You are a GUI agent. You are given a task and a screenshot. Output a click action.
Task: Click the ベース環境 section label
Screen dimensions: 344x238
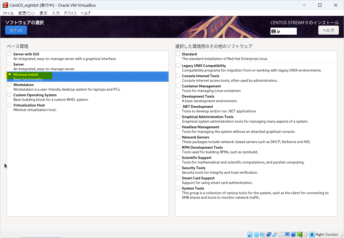[x=17, y=46]
